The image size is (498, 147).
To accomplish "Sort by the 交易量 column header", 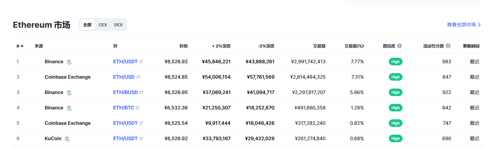I will [x=319, y=46].
